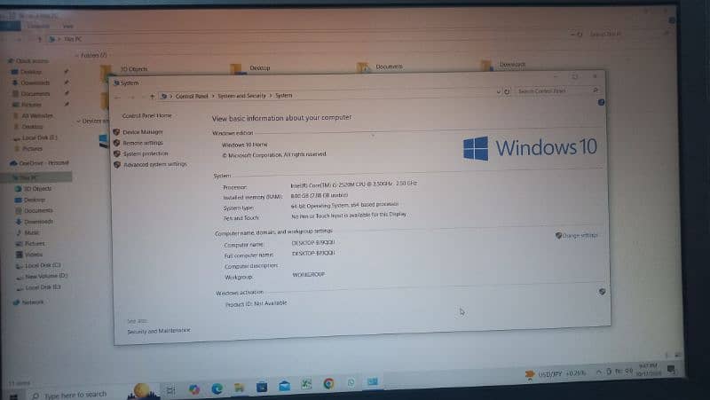
Task: Click the up arrow navigation button
Action: 153,95
